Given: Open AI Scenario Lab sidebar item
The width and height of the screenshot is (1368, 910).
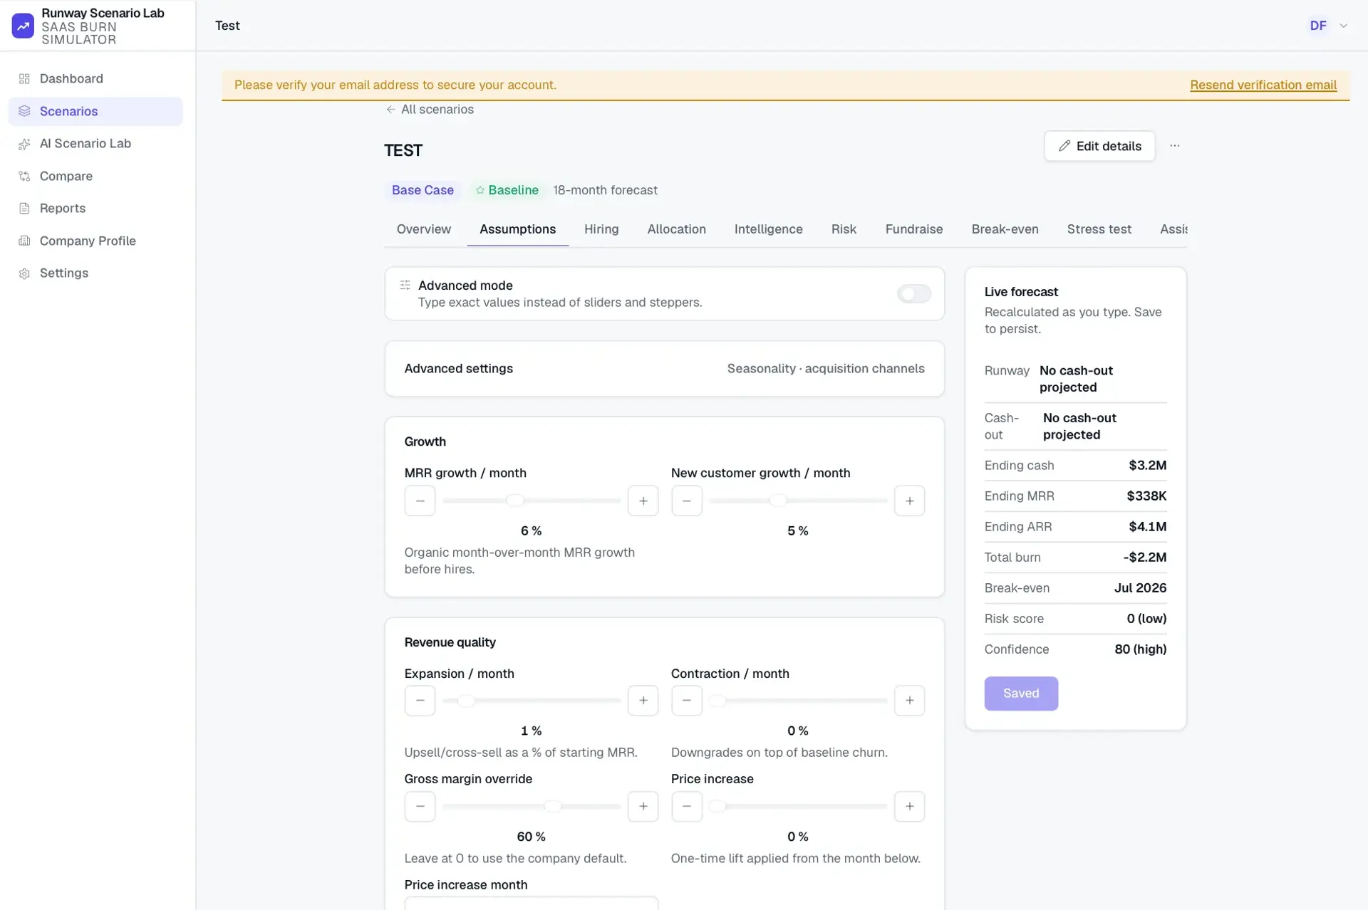Looking at the screenshot, I should click(95, 143).
